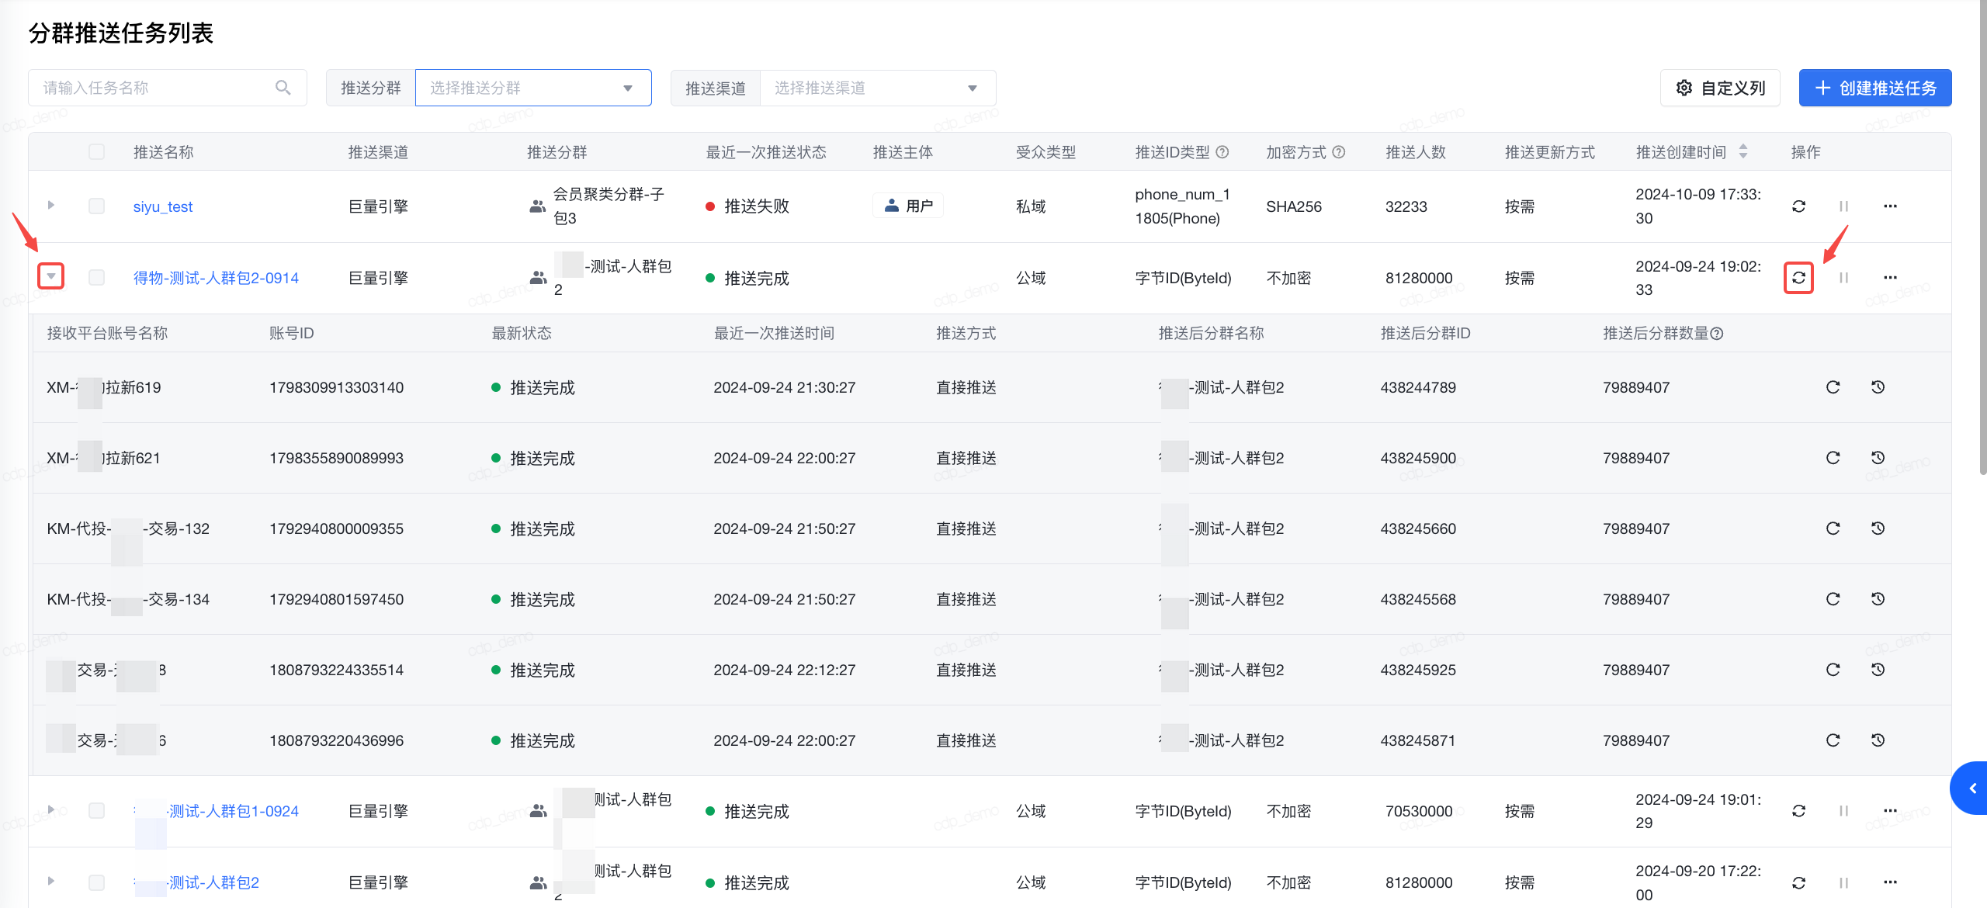Expand the 测试-人群包1-0924 row details
The height and width of the screenshot is (908, 1987).
[x=51, y=810]
